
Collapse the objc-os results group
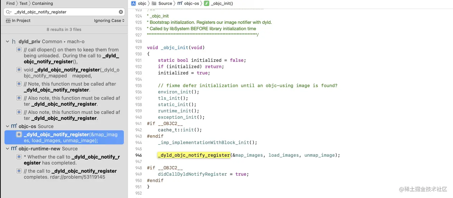7,126
